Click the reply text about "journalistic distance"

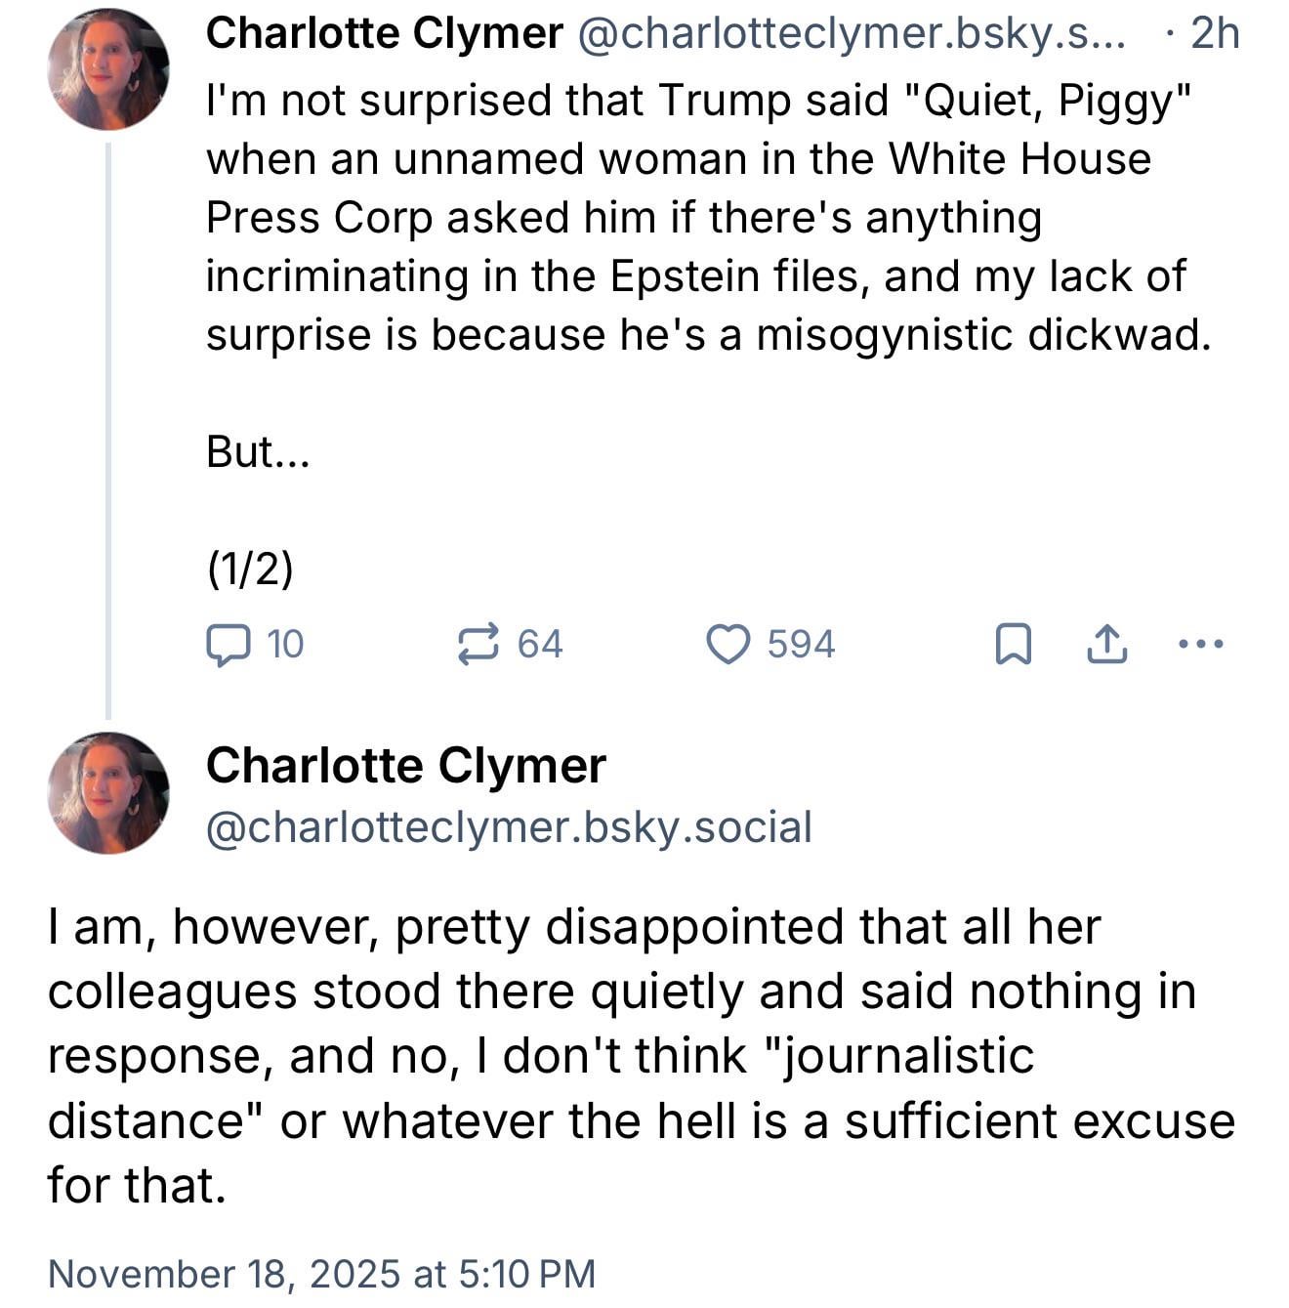pyautogui.click(x=640, y=1056)
